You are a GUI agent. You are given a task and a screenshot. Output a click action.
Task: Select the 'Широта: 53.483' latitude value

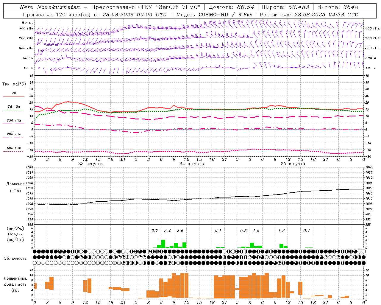[286, 7]
